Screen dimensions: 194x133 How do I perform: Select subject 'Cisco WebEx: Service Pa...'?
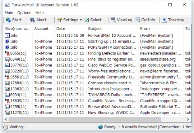pyautogui.click(x=112, y=65)
